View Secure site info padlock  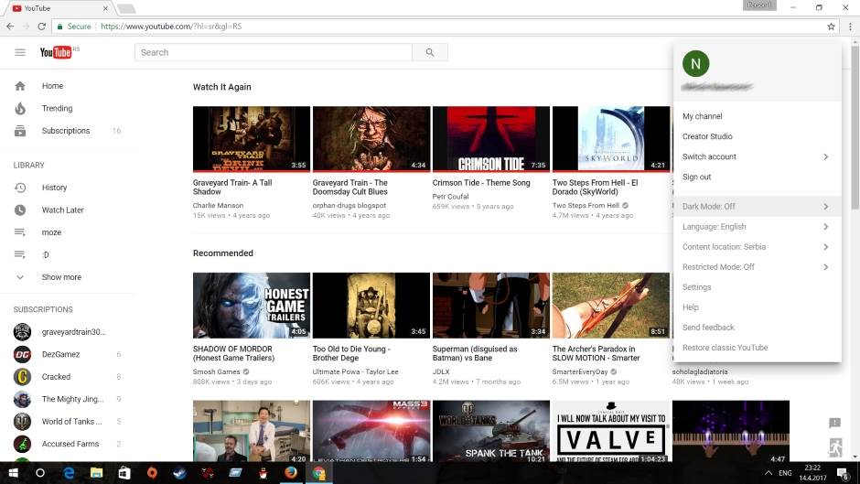60,26
